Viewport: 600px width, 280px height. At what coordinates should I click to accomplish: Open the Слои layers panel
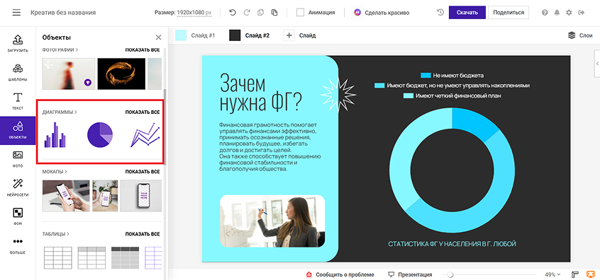580,35
